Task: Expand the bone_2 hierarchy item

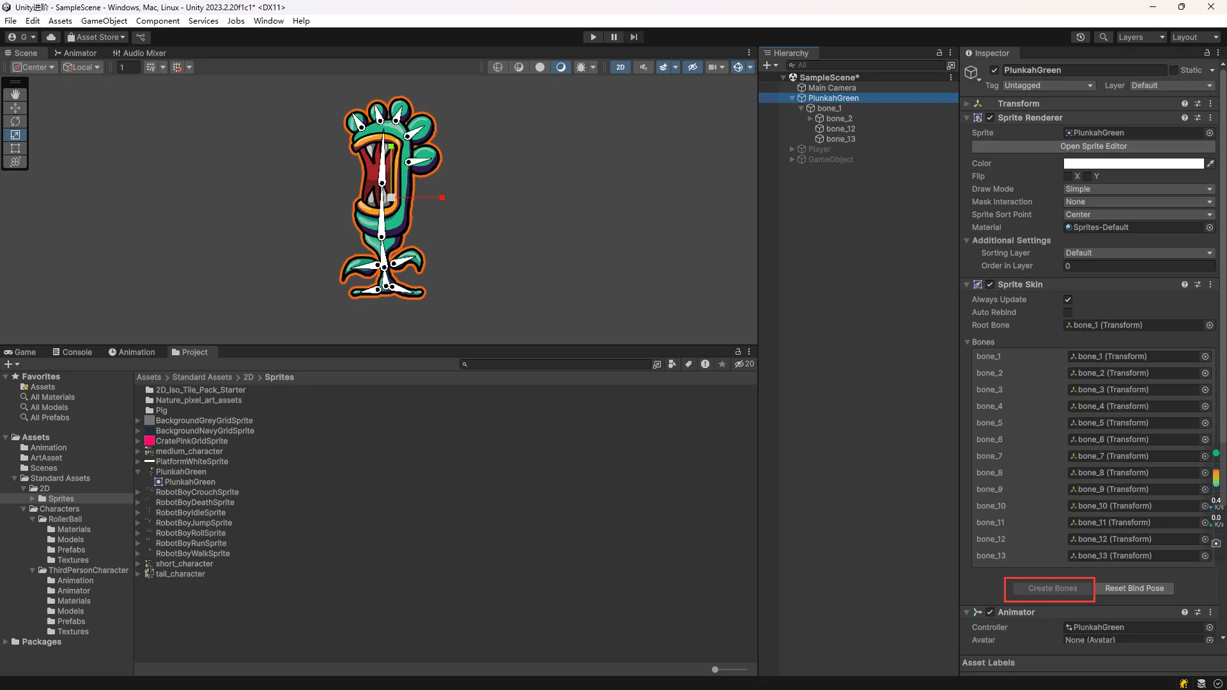Action: coord(810,119)
